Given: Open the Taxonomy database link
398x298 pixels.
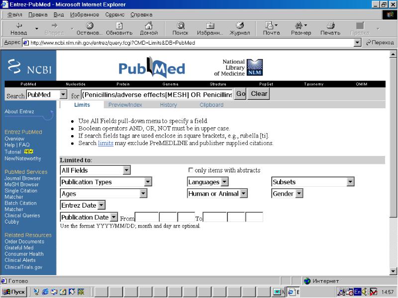Looking at the screenshot, I should [x=314, y=84].
